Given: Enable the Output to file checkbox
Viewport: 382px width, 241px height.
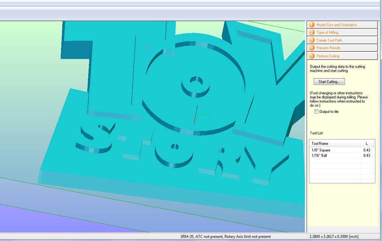Looking at the screenshot, I should (316, 112).
